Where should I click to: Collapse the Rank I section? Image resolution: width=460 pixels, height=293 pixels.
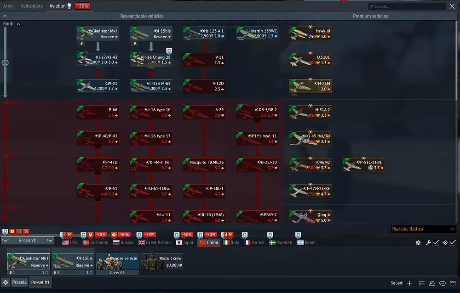click(x=12, y=24)
